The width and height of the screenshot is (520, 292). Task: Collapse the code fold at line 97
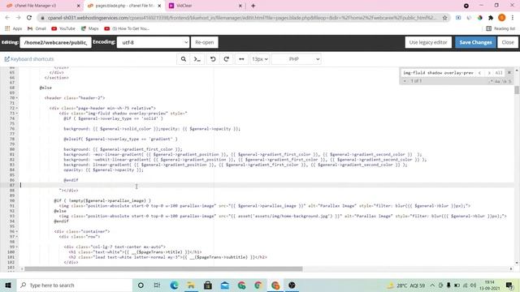pyautogui.click(x=17, y=236)
